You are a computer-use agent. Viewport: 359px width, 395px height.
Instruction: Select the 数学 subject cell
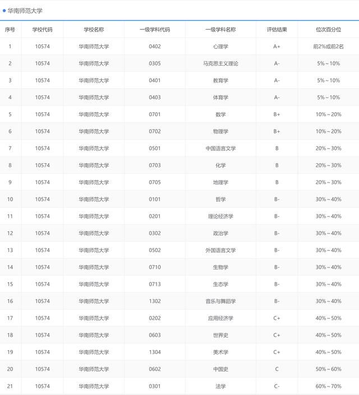click(220, 114)
